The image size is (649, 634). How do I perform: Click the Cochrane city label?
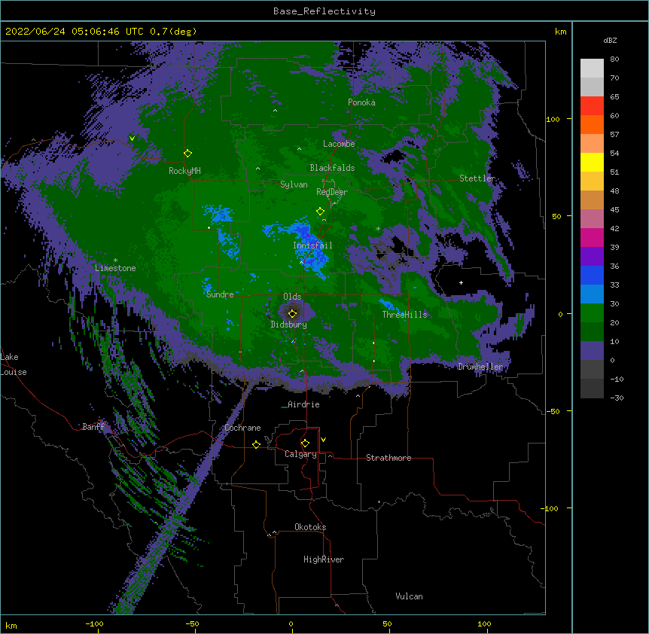[242, 428]
